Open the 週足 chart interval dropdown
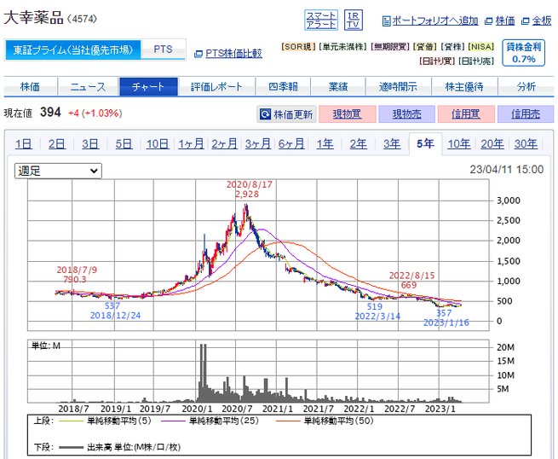The height and width of the screenshot is (459, 558). coord(58,171)
